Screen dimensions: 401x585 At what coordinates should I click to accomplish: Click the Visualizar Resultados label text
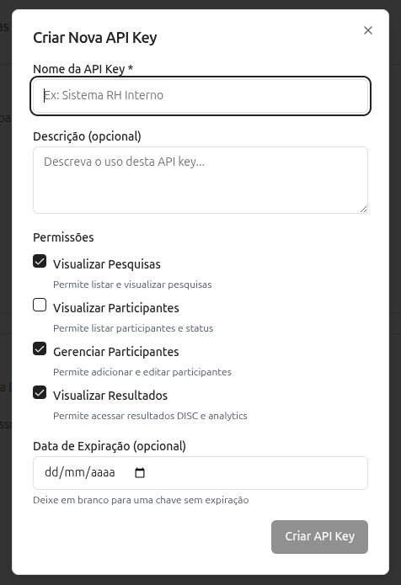[x=110, y=396]
